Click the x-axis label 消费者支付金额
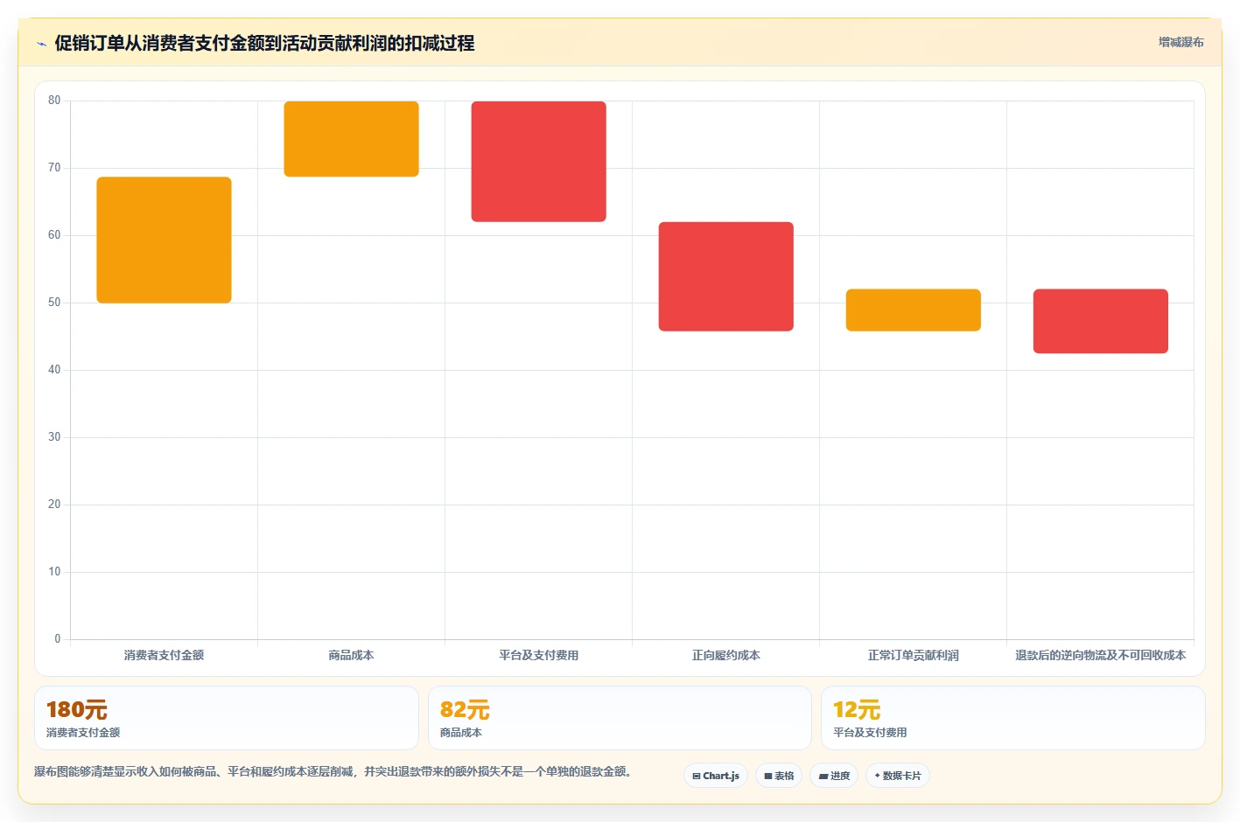1240x822 pixels. tap(164, 655)
